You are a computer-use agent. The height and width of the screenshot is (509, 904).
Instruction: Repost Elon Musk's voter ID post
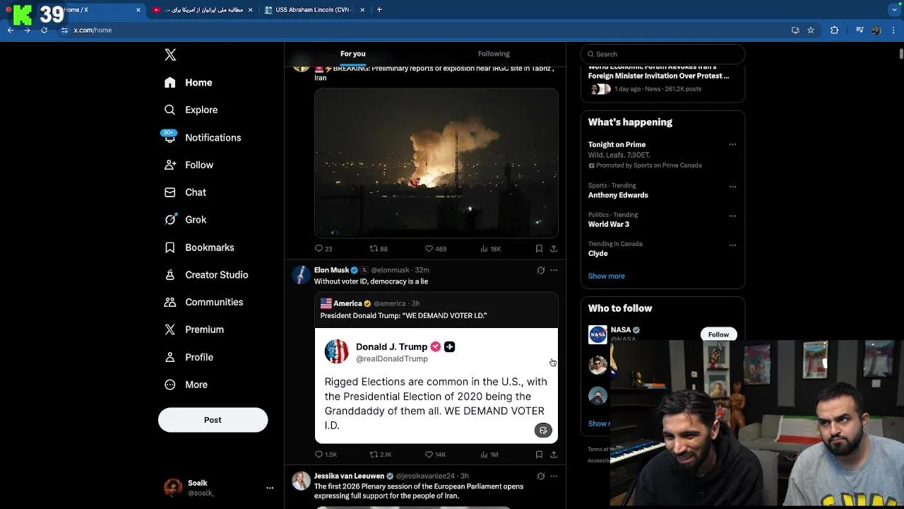pos(381,455)
